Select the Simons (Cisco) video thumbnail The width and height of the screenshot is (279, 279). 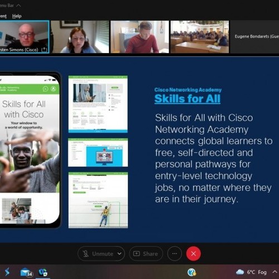point(25,37)
